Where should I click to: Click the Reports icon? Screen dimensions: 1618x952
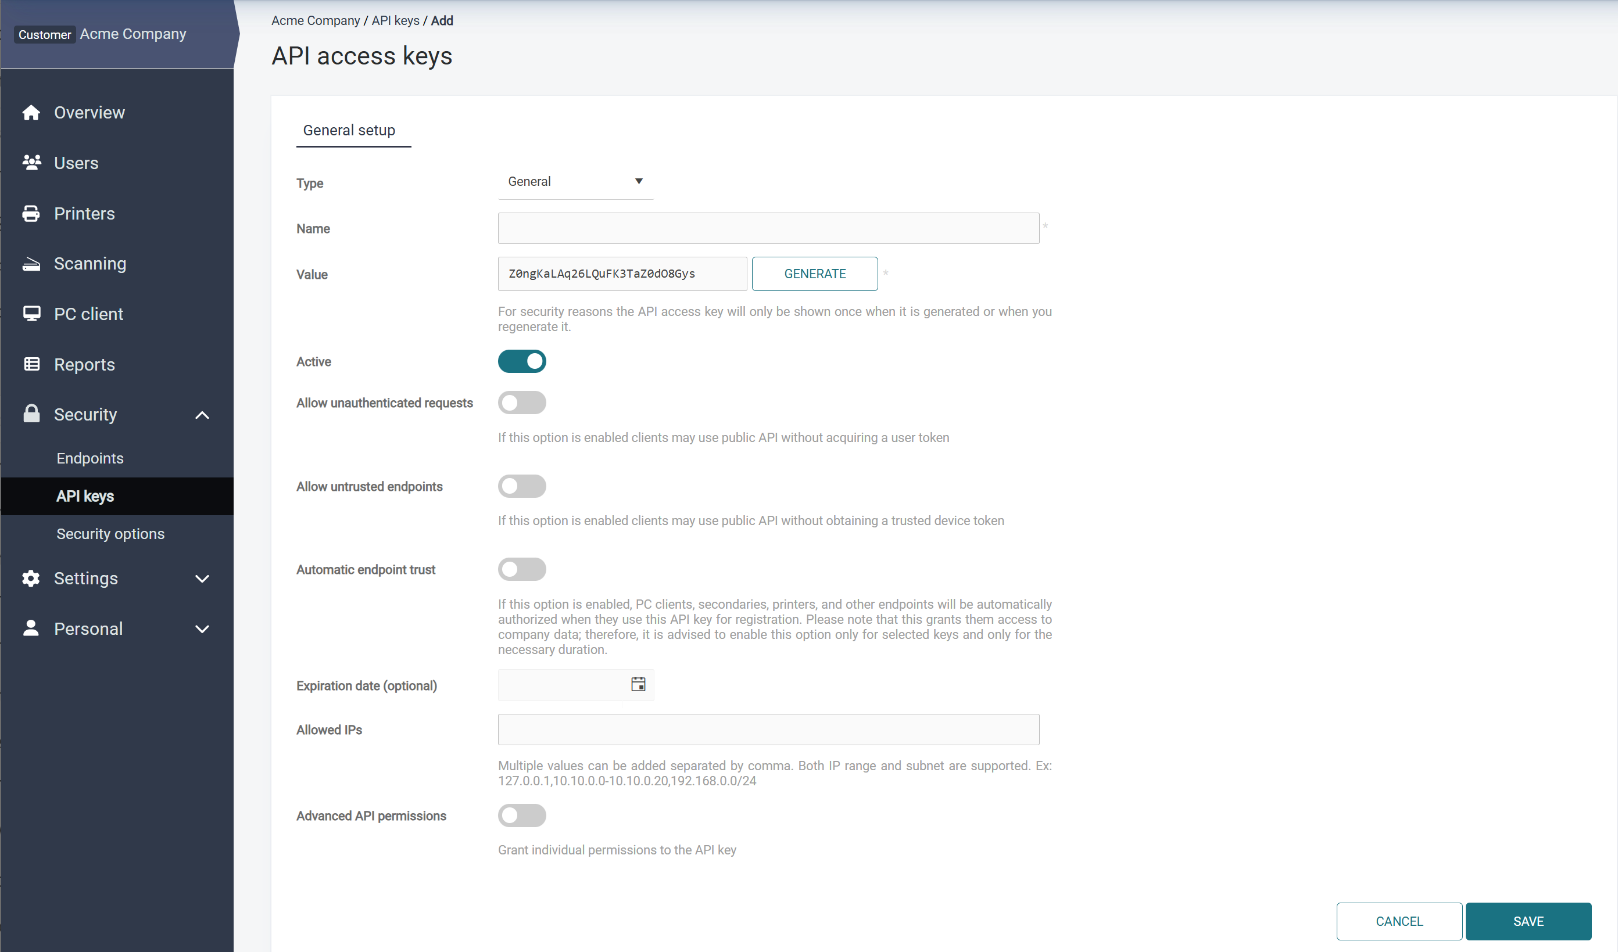[x=31, y=364]
